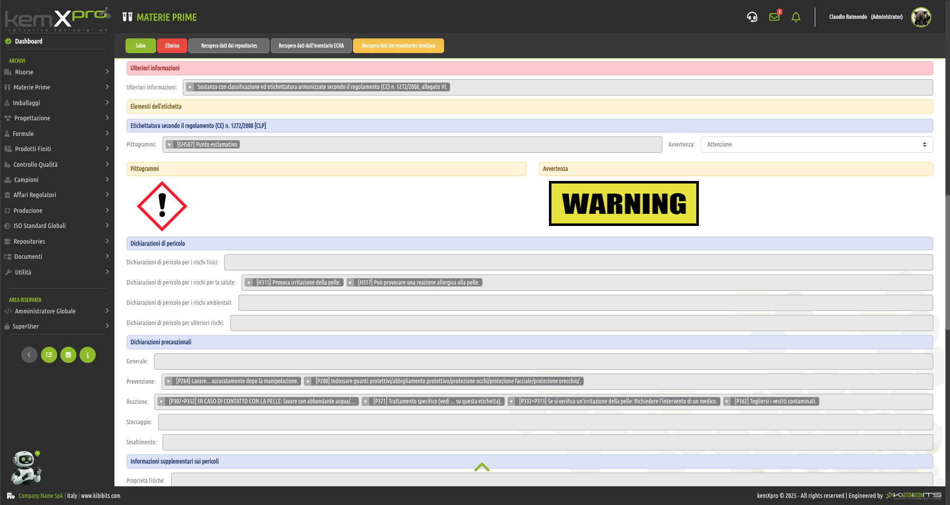The image size is (950, 505).
Task: Click the robot assistant icon
Action: pyautogui.click(x=26, y=468)
